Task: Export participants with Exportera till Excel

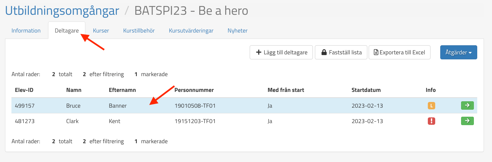Action: pos(399,52)
